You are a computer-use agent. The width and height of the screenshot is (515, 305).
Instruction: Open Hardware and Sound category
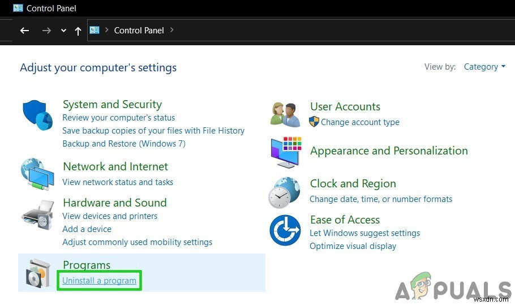click(115, 203)
